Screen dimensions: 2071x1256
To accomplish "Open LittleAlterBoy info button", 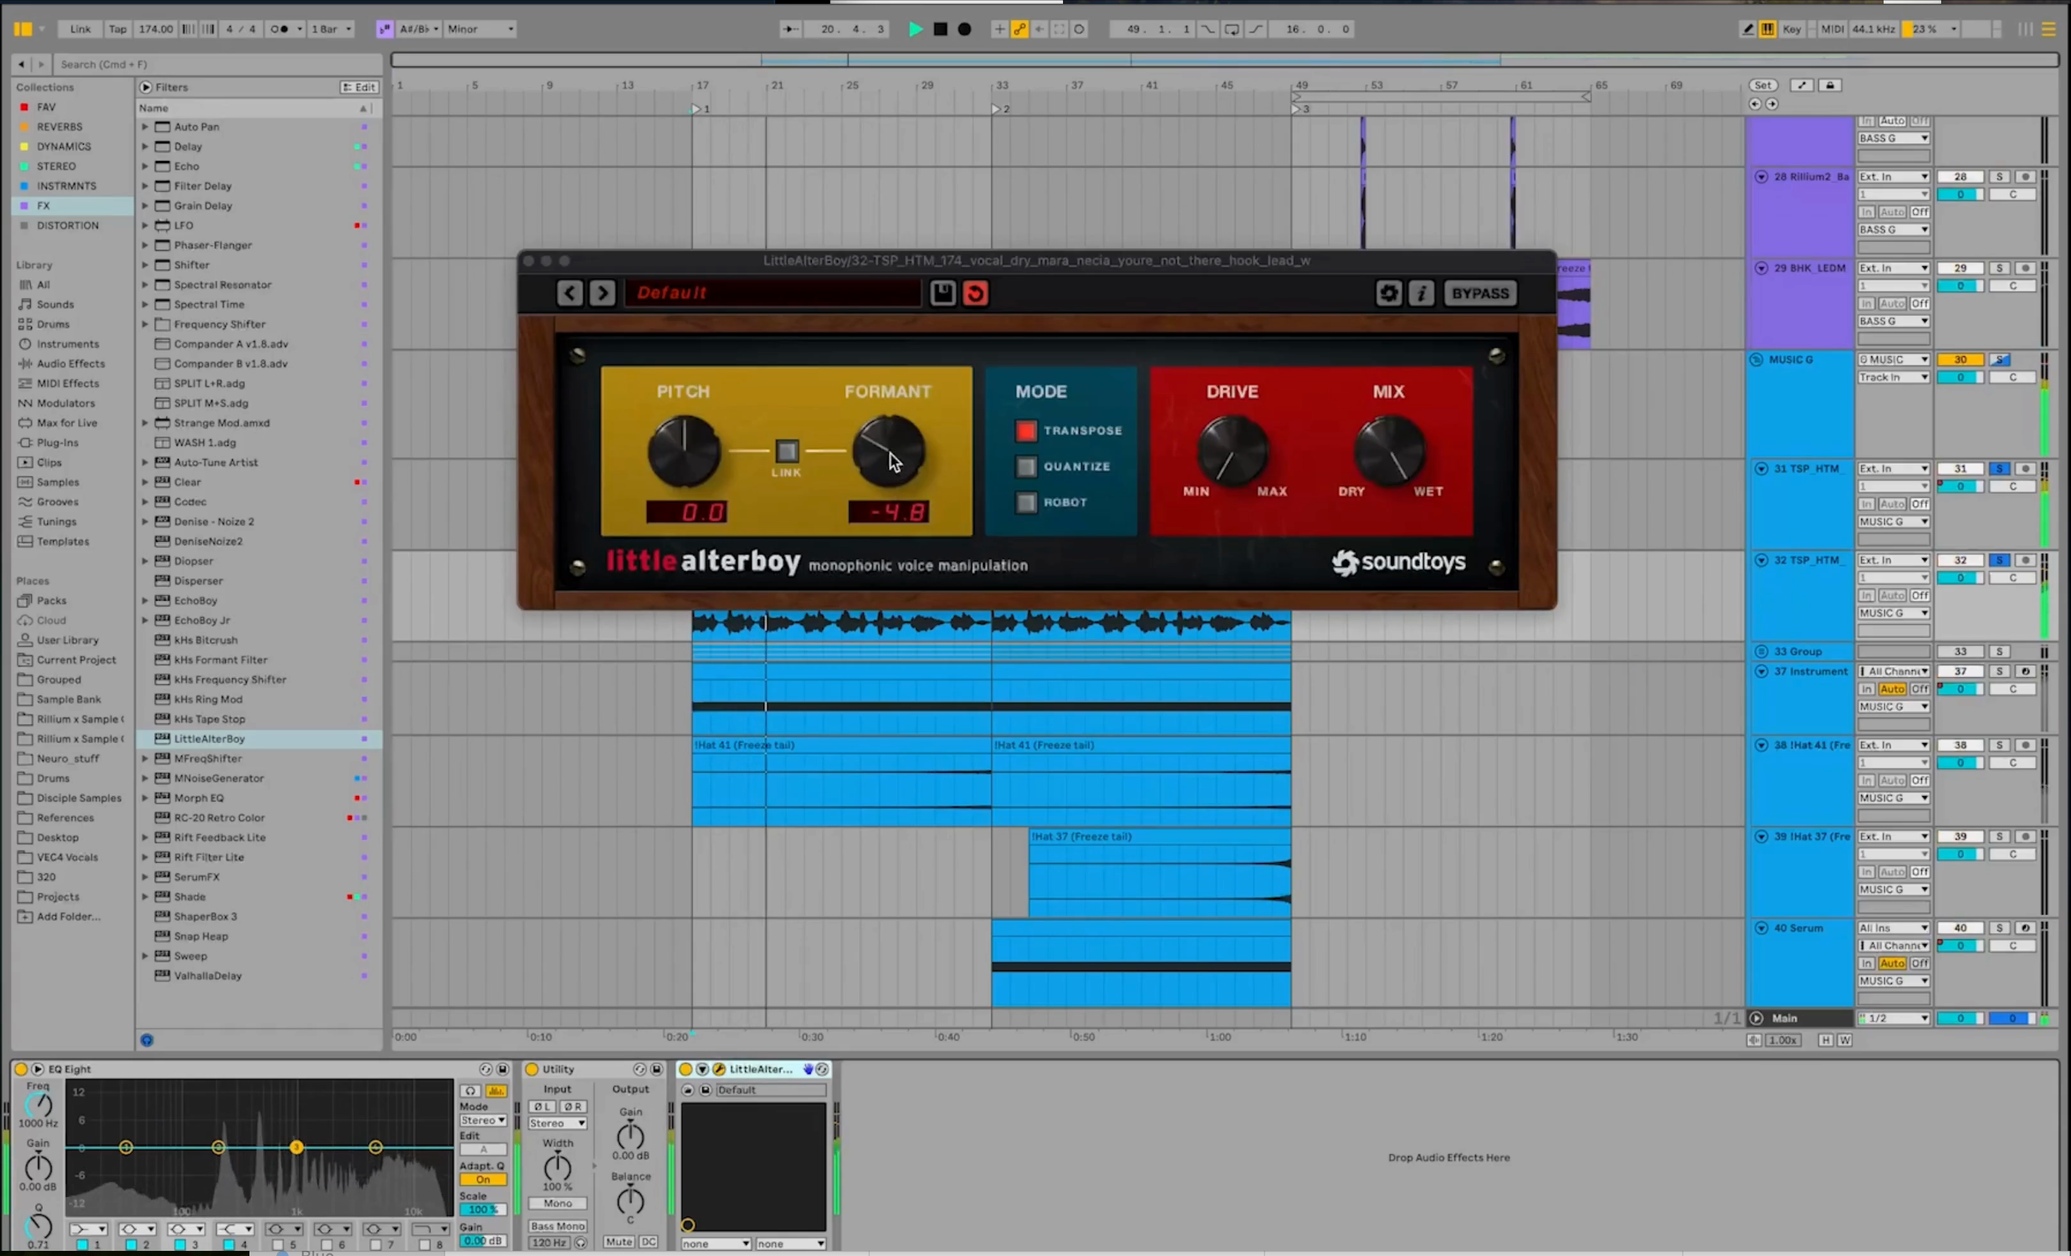I will coord(1421,292).
